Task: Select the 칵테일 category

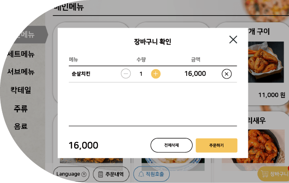Action: (21, 90)
